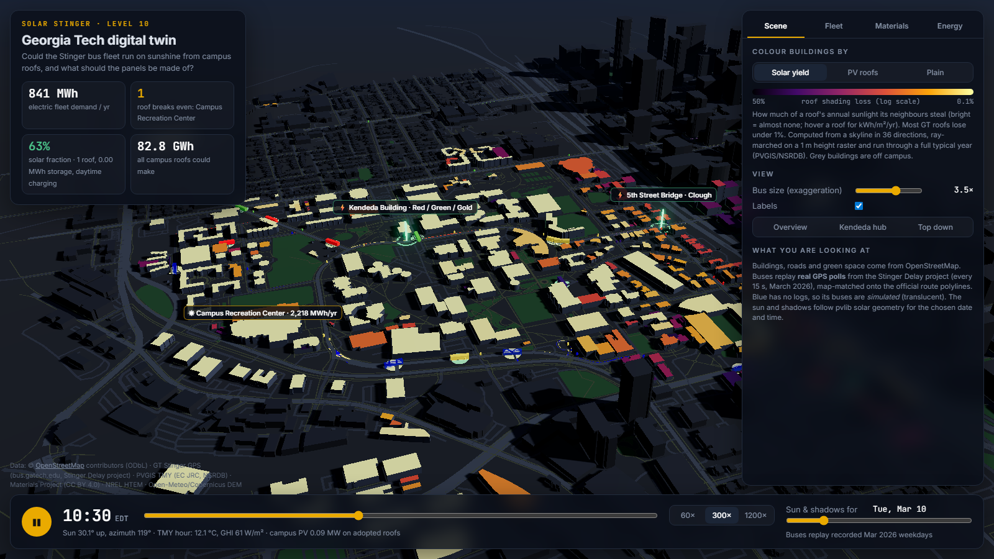Pause the simulation playback
The height and width of the screenshot is (559, 994).
(x=37, y=522)
